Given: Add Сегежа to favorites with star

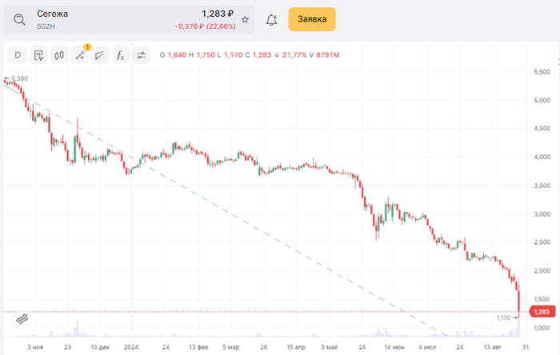Looking at the screenshot, I should pyautogui.click(x=245, y=19).
